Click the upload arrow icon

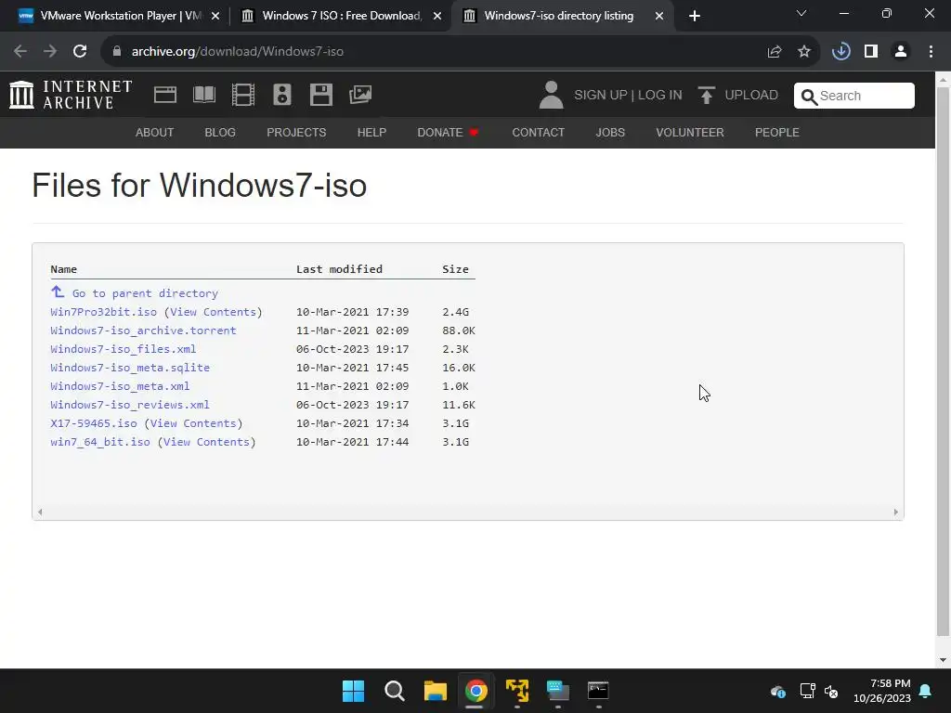pyautogui.click(x=706, y=96)
